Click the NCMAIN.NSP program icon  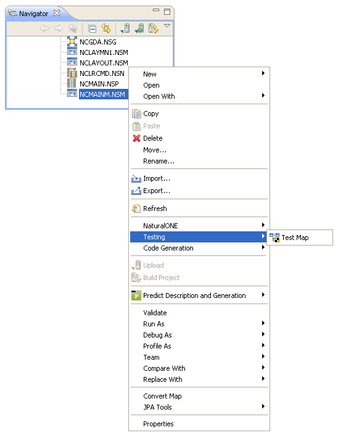[72, 83]
